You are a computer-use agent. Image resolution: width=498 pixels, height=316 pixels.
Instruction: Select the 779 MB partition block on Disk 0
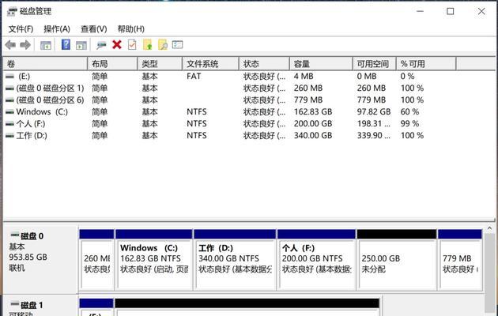coord(460,260)
